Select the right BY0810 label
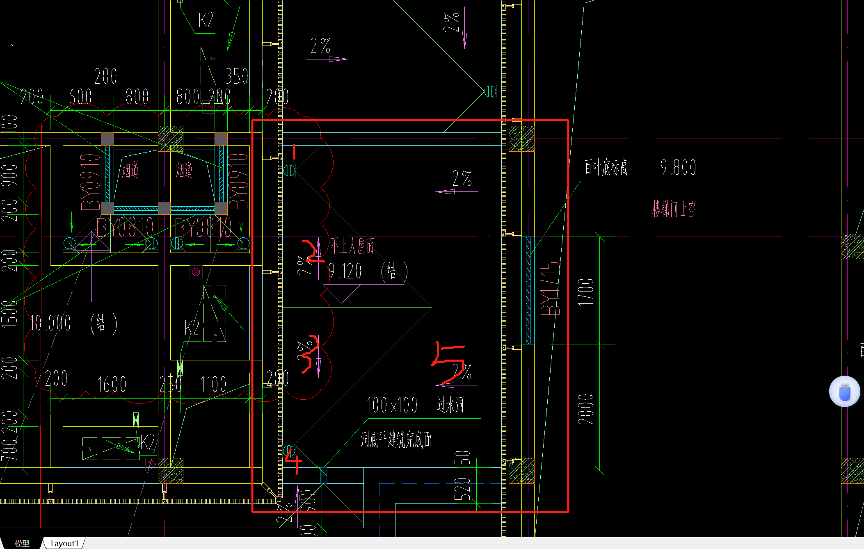The image size is (864, 549). [203, 228]
